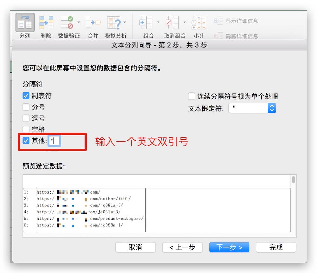Expand the 模拟分析 dropdown arrow
The height and width of the screenshot is (273, 317).
[x=125, y=22]
